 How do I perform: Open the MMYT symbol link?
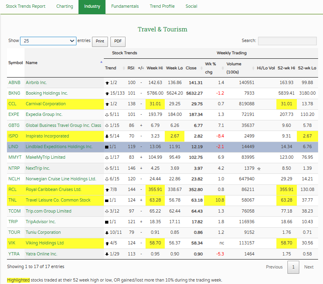15,158
